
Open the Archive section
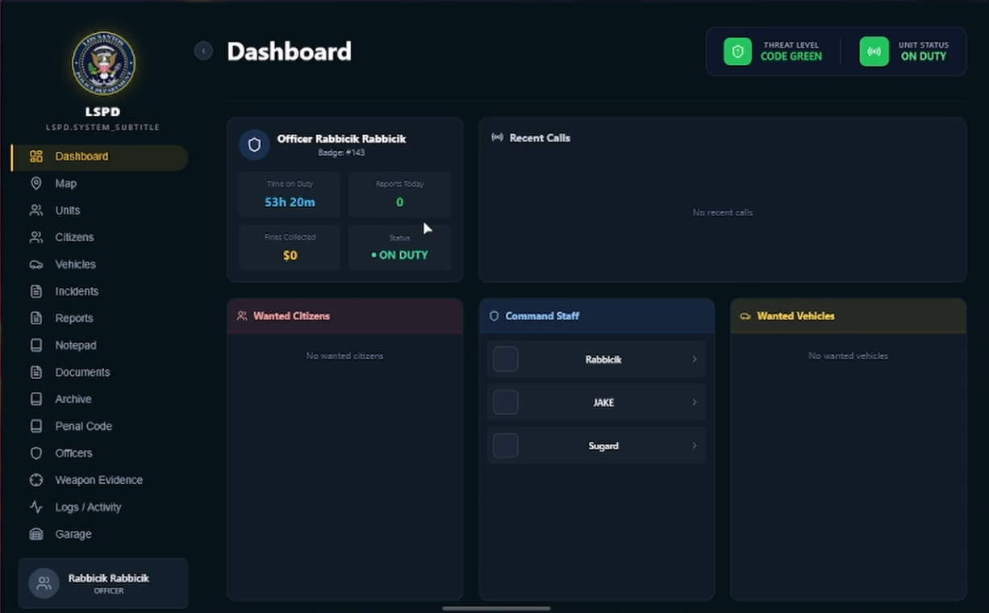pos(100,399)
